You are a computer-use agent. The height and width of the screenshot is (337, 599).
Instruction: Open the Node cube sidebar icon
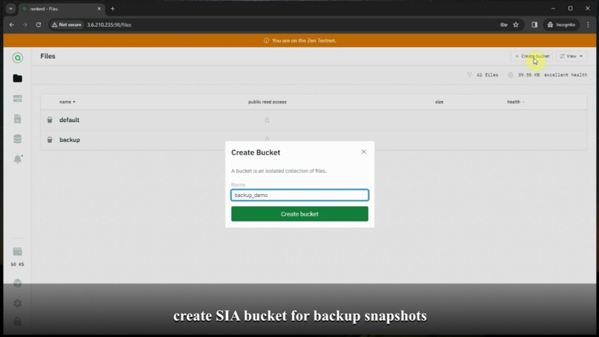coord(18,283)
